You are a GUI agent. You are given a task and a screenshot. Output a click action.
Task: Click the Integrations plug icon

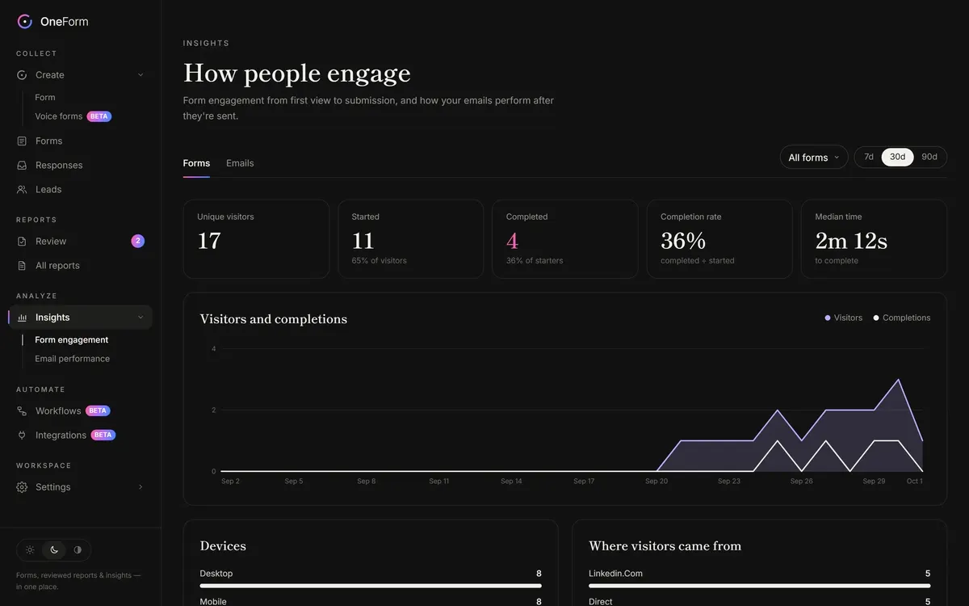click(22, 436)
